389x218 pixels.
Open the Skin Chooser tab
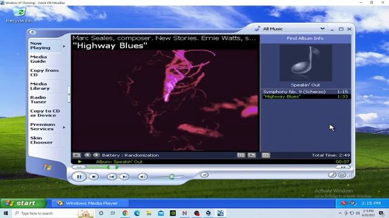coord(44,140)
